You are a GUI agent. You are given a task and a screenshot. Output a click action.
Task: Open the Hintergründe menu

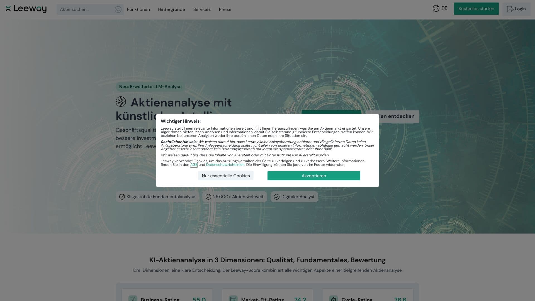[x=171, y=9]
